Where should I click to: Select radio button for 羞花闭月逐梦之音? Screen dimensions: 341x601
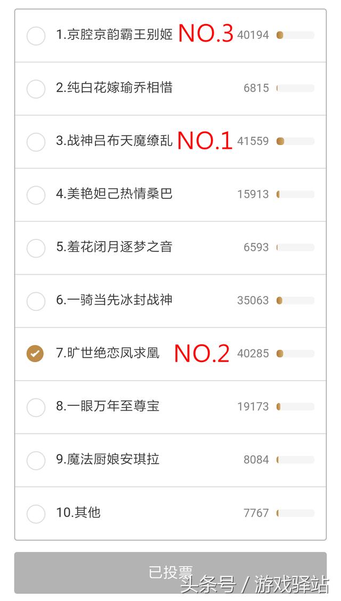[36, 248]
